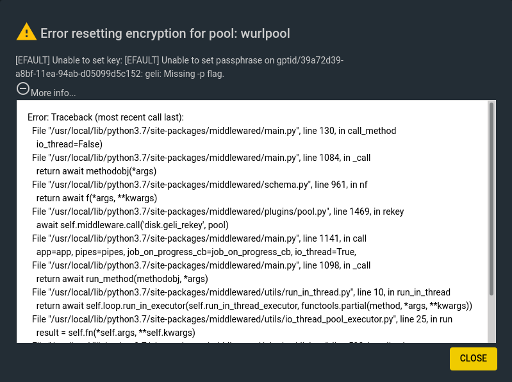Image resolution: width=512 pixels, height=382 pixels.
Task: Click the yellow warning triangle icon
Action: pyautogui.click(x=26, y=32)
